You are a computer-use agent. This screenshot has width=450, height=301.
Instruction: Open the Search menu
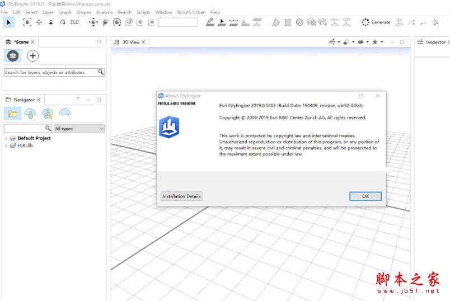(124, 12)
